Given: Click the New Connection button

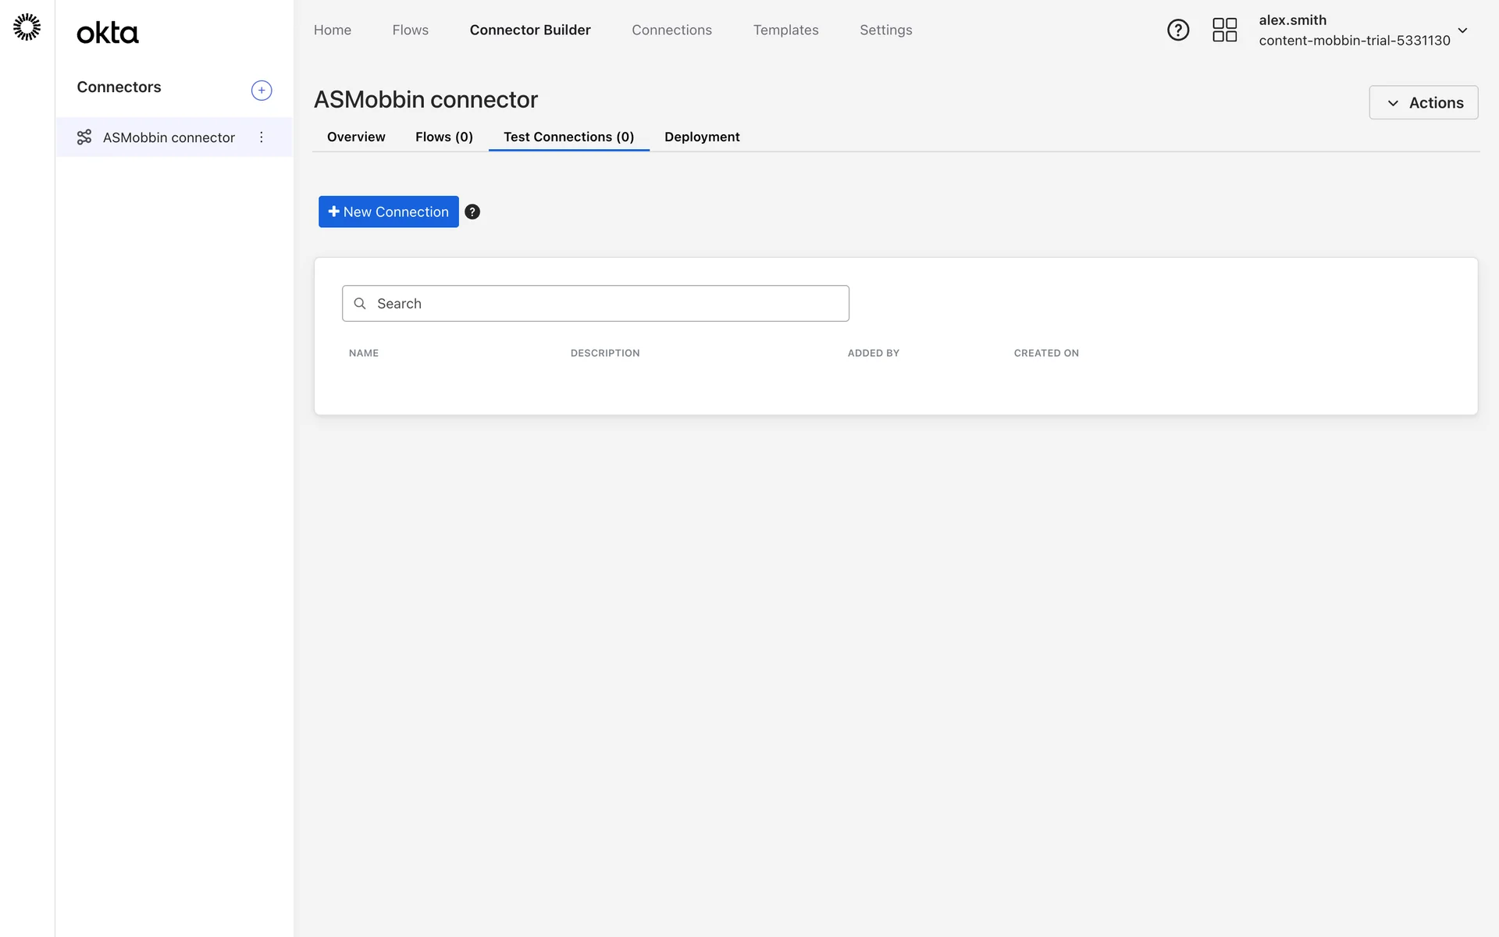Looking at the screenshot, I should click(x=388, y=212).
